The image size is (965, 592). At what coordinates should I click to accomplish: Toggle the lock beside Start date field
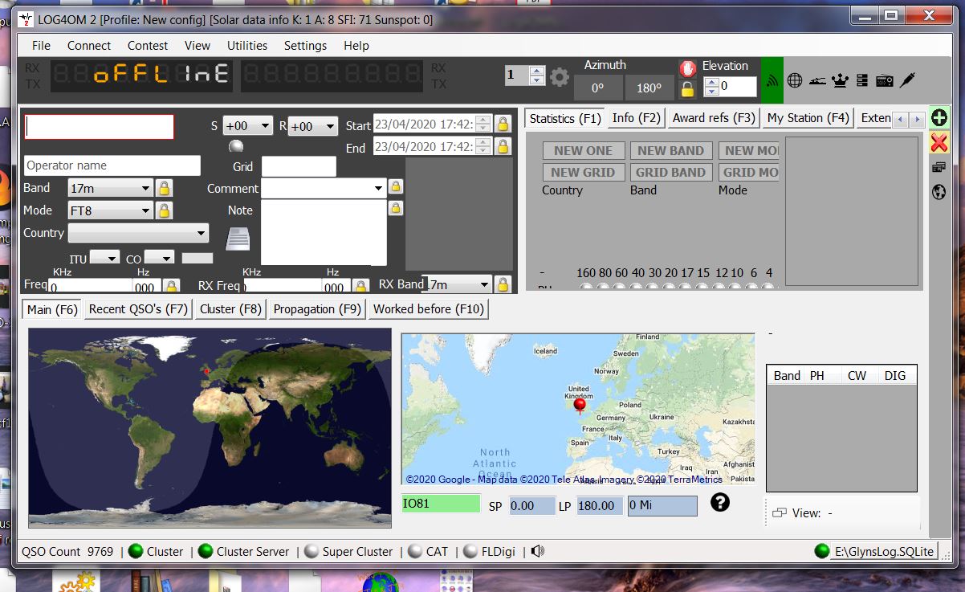point(503,124)
